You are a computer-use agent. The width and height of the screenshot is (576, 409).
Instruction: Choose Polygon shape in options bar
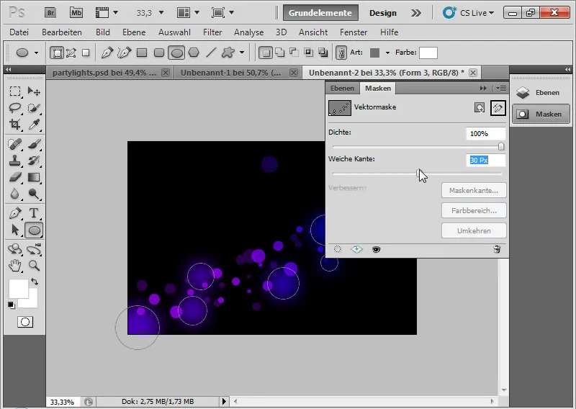(194, 53)
